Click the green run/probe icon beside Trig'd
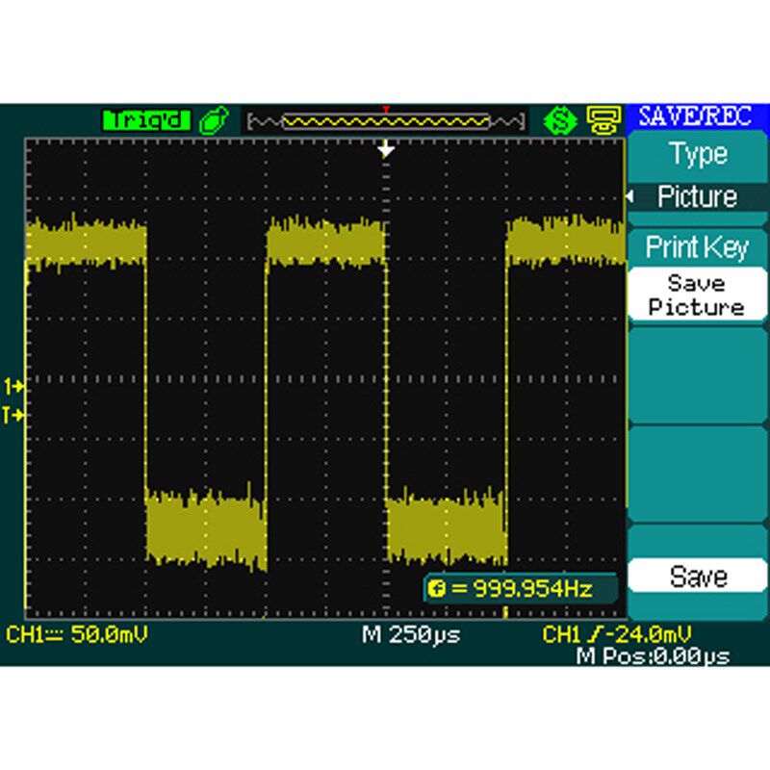 tap(215, 120)
